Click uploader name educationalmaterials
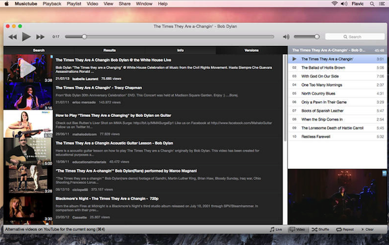This screenshot has height=245, width=389. (89, 162)
